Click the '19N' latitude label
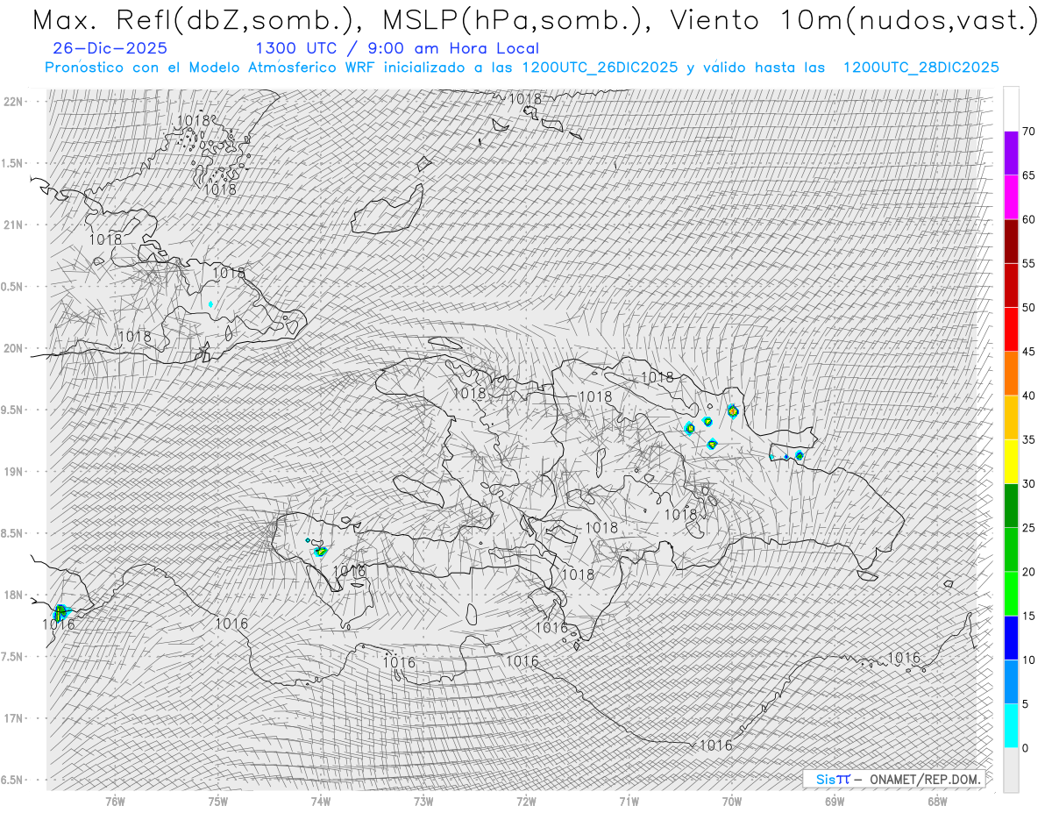The height and width of the screenshot is (813, 1052). point(13,472)
